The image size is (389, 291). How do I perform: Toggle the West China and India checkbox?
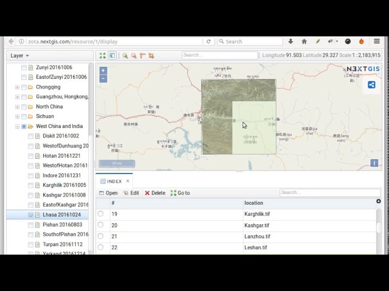(x=24, y=127)
